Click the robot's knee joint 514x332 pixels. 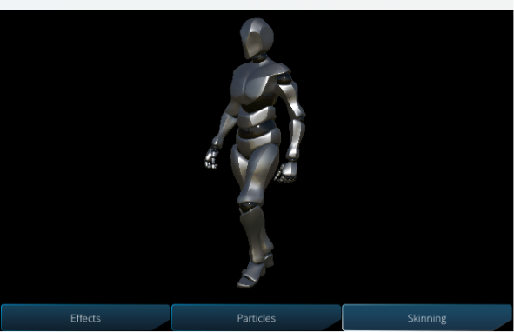[x=249, y=206]
